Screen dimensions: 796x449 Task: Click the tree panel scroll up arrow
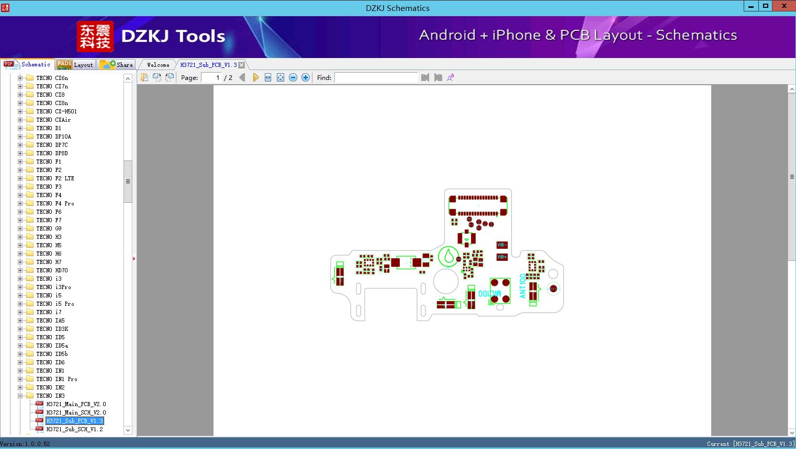(x=128, y=78)
